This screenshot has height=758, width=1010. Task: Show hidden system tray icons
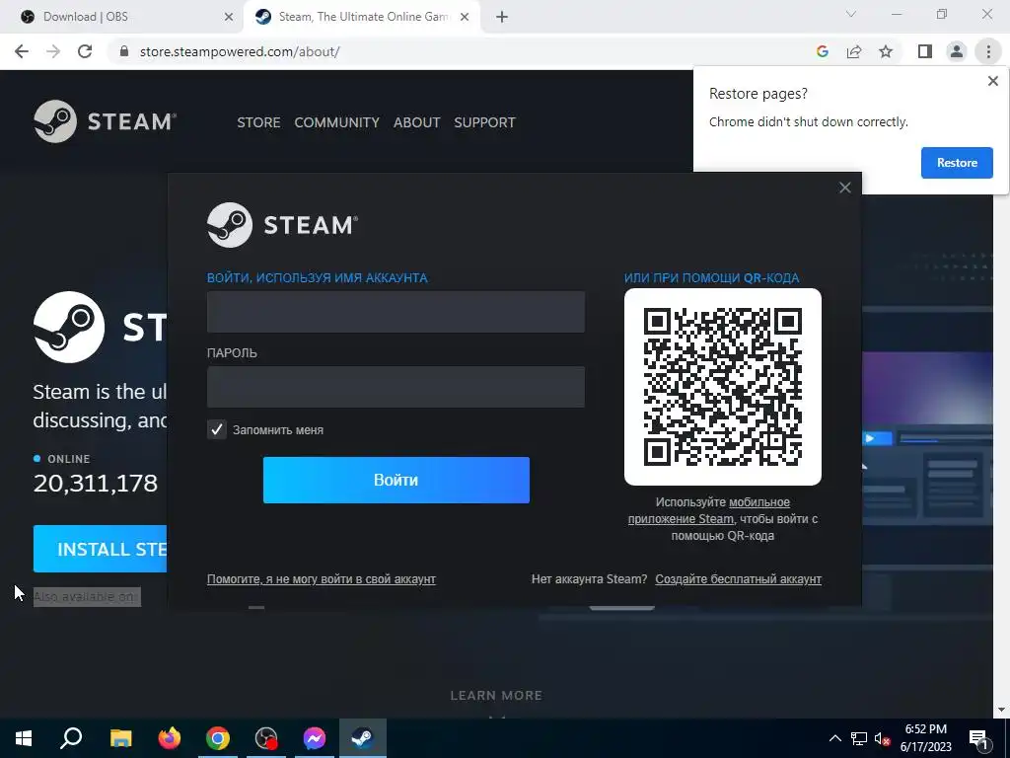pyautogui.click(x=834, y=738)
